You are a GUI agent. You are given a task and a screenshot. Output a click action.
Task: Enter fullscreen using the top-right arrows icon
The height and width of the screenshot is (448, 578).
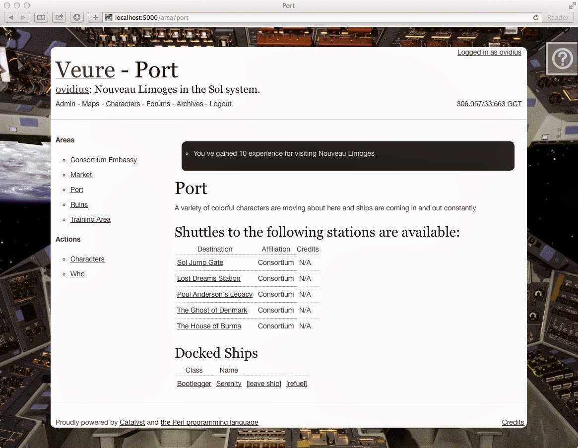[x=572, y=5]
